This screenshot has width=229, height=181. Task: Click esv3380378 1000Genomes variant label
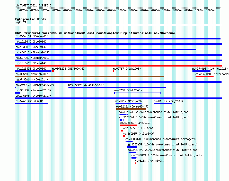[161, 139]
